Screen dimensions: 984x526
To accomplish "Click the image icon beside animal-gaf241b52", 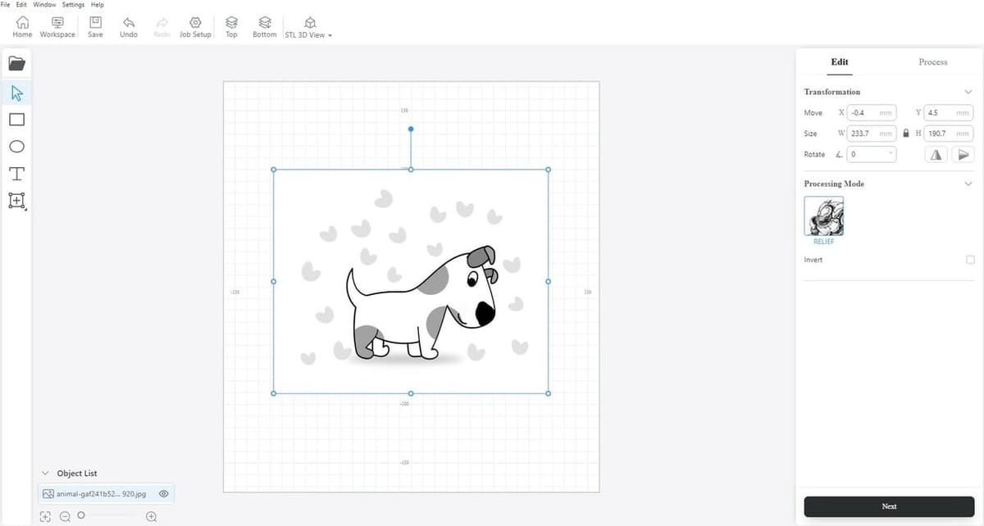I will [x=48, y=494].
